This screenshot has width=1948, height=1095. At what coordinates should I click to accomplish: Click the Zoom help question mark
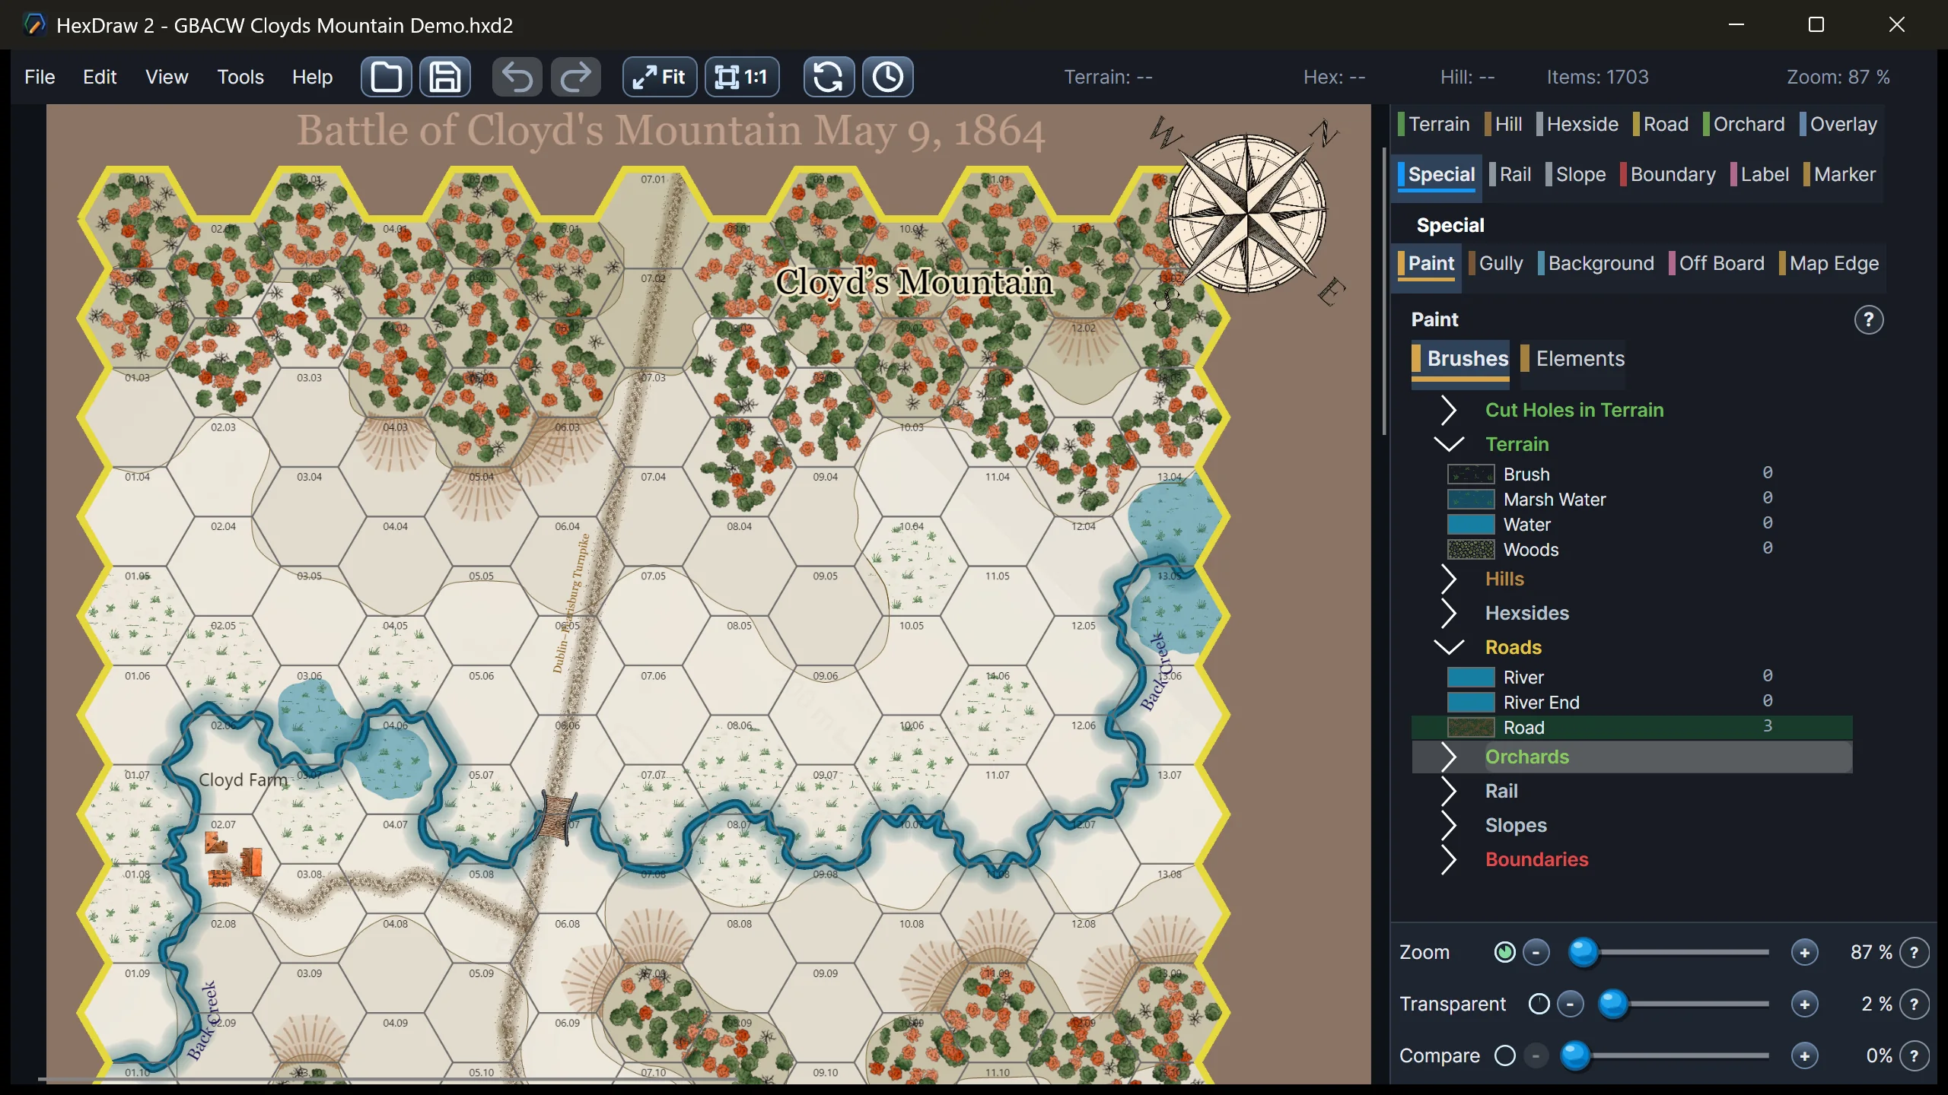[1915, 952]
